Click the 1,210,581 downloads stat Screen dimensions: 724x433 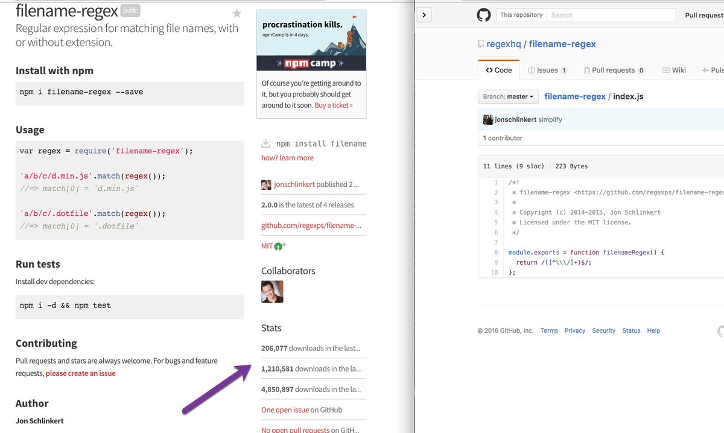(311, 368)
